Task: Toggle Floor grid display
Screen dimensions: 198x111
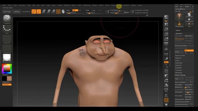Action: click(x=166, y=49)
